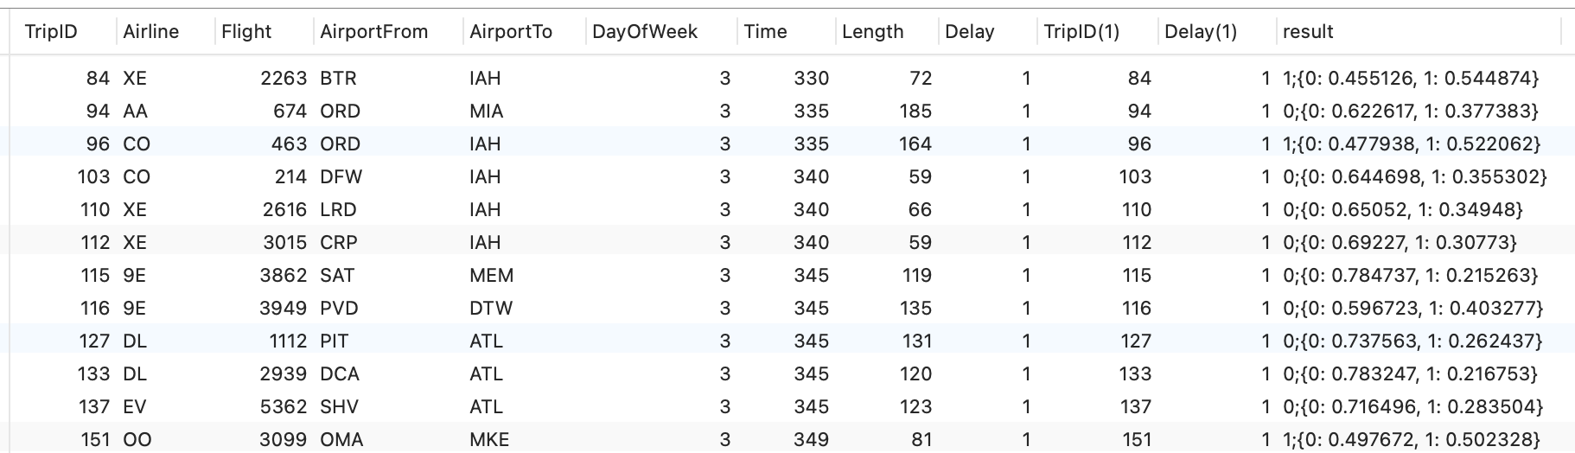The image size is (1575, 453).
Task: Click the result column header
Action: pos(1308,32)
